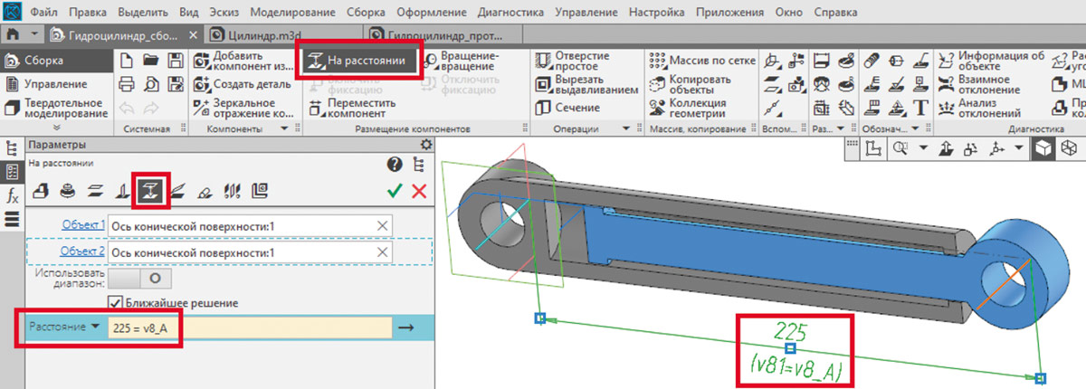Open the Файл menu
The image size is (1086, 389).
(x=43, y=13)
